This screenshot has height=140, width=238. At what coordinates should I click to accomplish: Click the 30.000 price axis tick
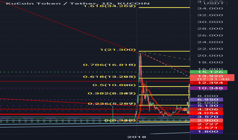[x=210, y=22]
